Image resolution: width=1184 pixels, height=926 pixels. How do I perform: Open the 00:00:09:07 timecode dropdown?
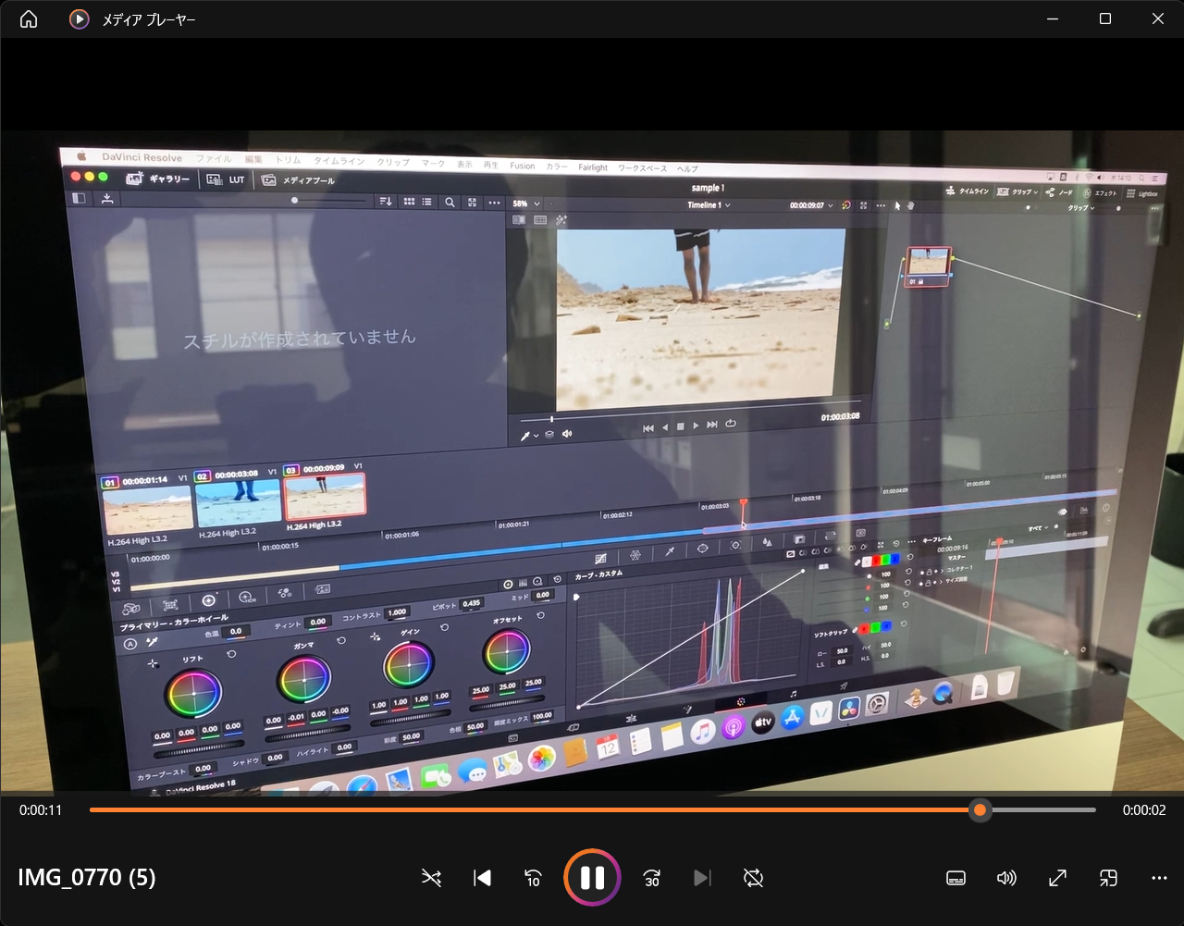[811, 205]
